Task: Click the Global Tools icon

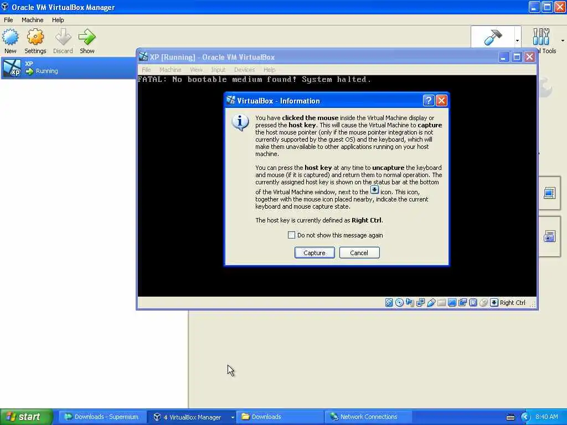Action: pyautogui.click(x=542, y=36)
